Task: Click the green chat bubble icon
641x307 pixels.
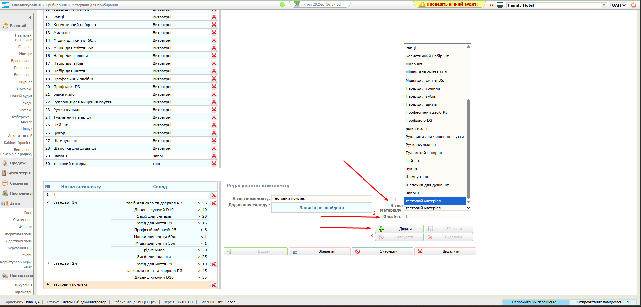Action: click(x=282, y=5)
